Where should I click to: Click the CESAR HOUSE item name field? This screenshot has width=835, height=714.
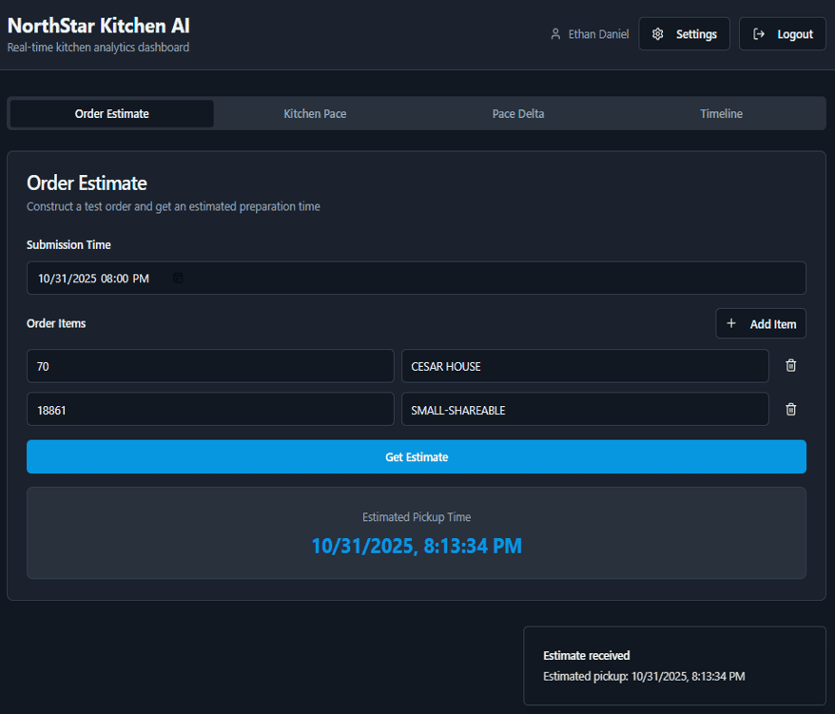pos(585,366)
